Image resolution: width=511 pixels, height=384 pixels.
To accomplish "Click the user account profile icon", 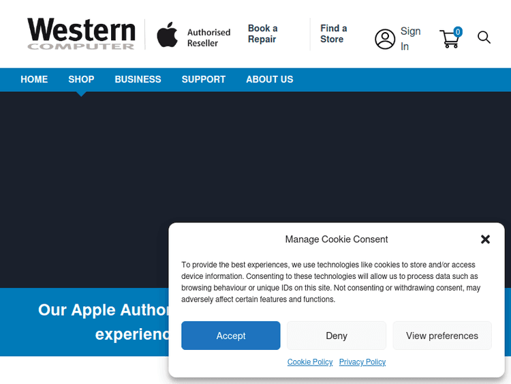I will point(385,40).
